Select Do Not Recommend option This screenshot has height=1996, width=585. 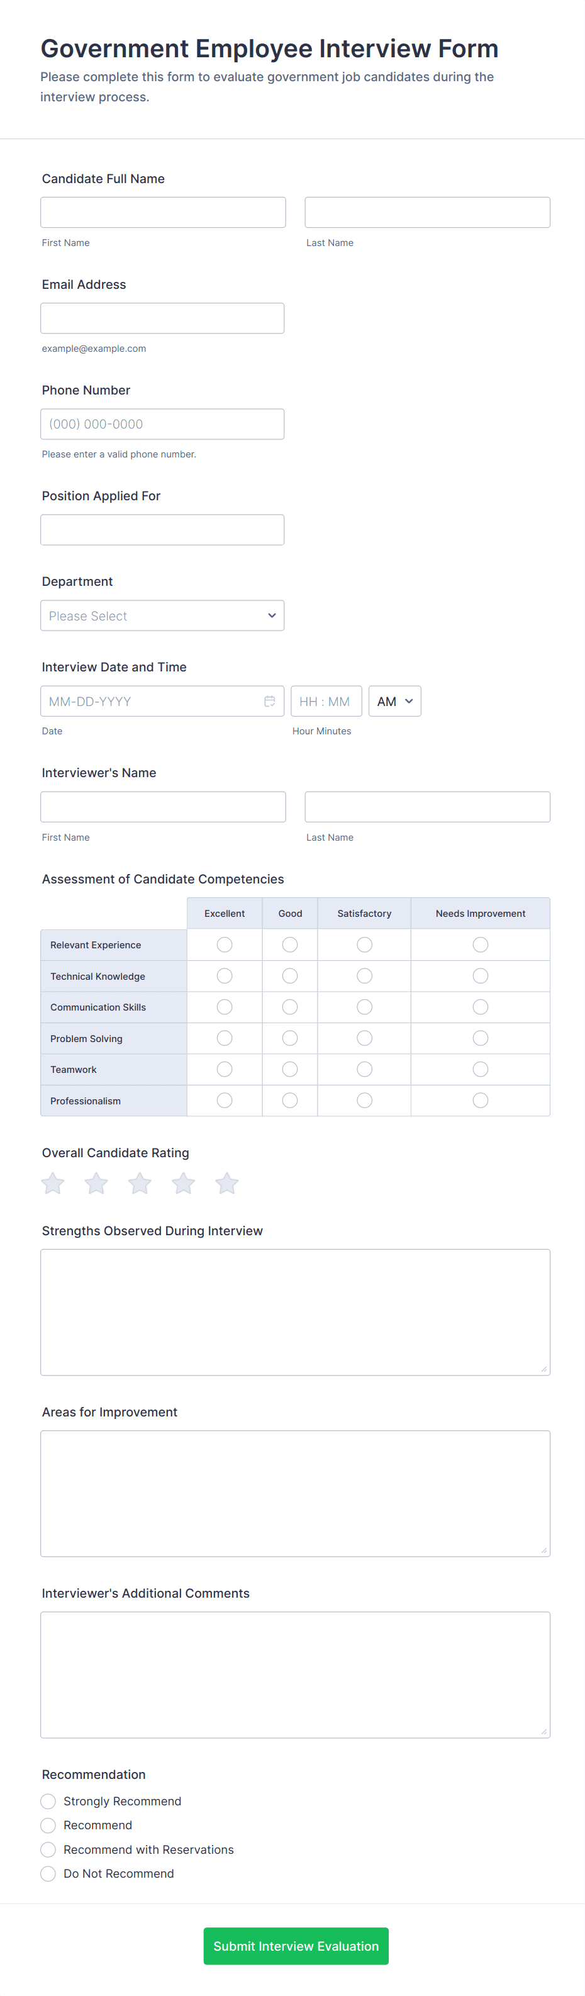tap(48, 1873)
